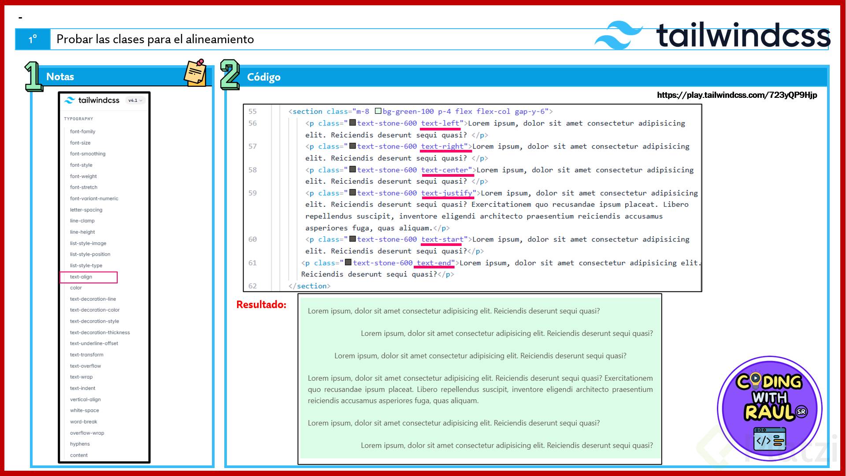Open the v4.1 version dropdown

135,100
